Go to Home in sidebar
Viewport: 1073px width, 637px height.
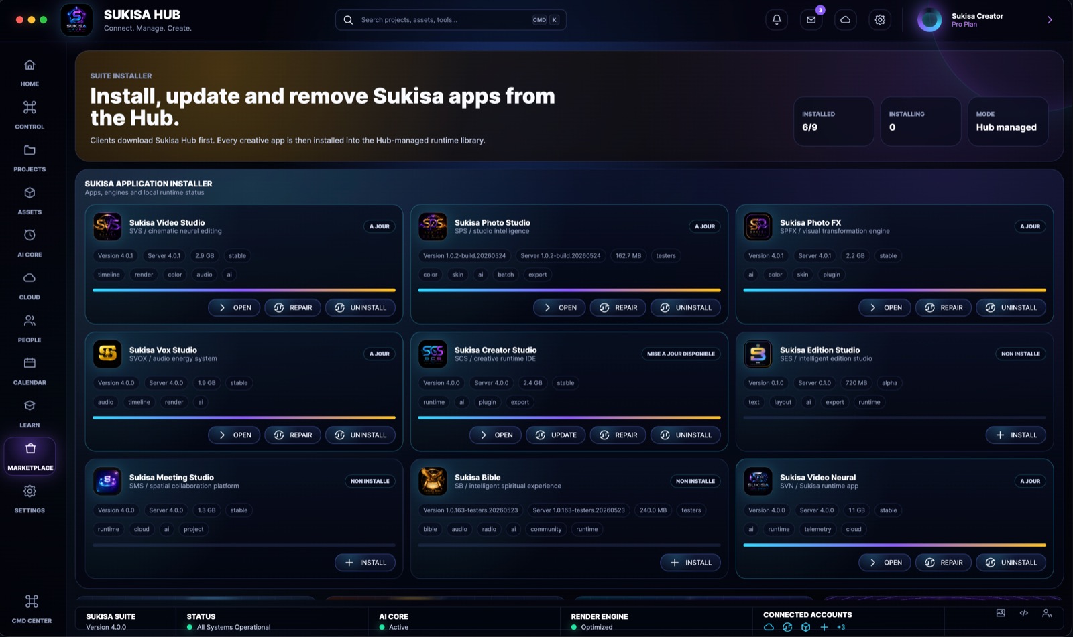pos(30,73)
